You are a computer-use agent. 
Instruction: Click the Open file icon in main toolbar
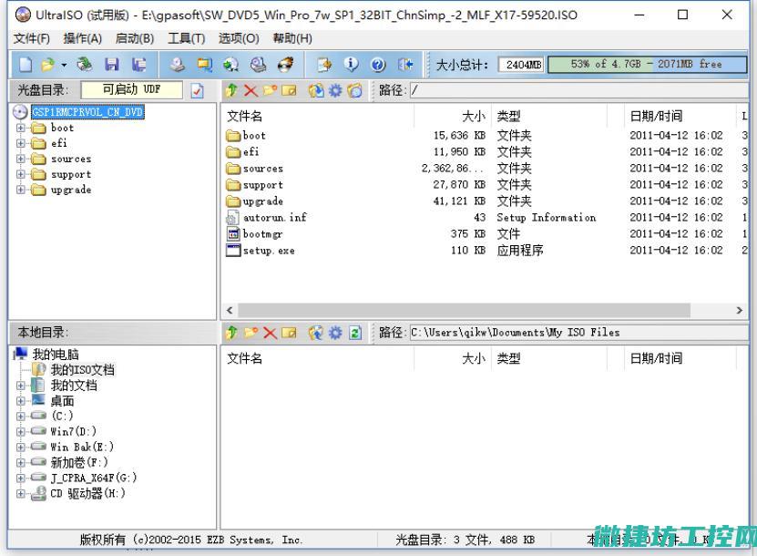(47, 64)
